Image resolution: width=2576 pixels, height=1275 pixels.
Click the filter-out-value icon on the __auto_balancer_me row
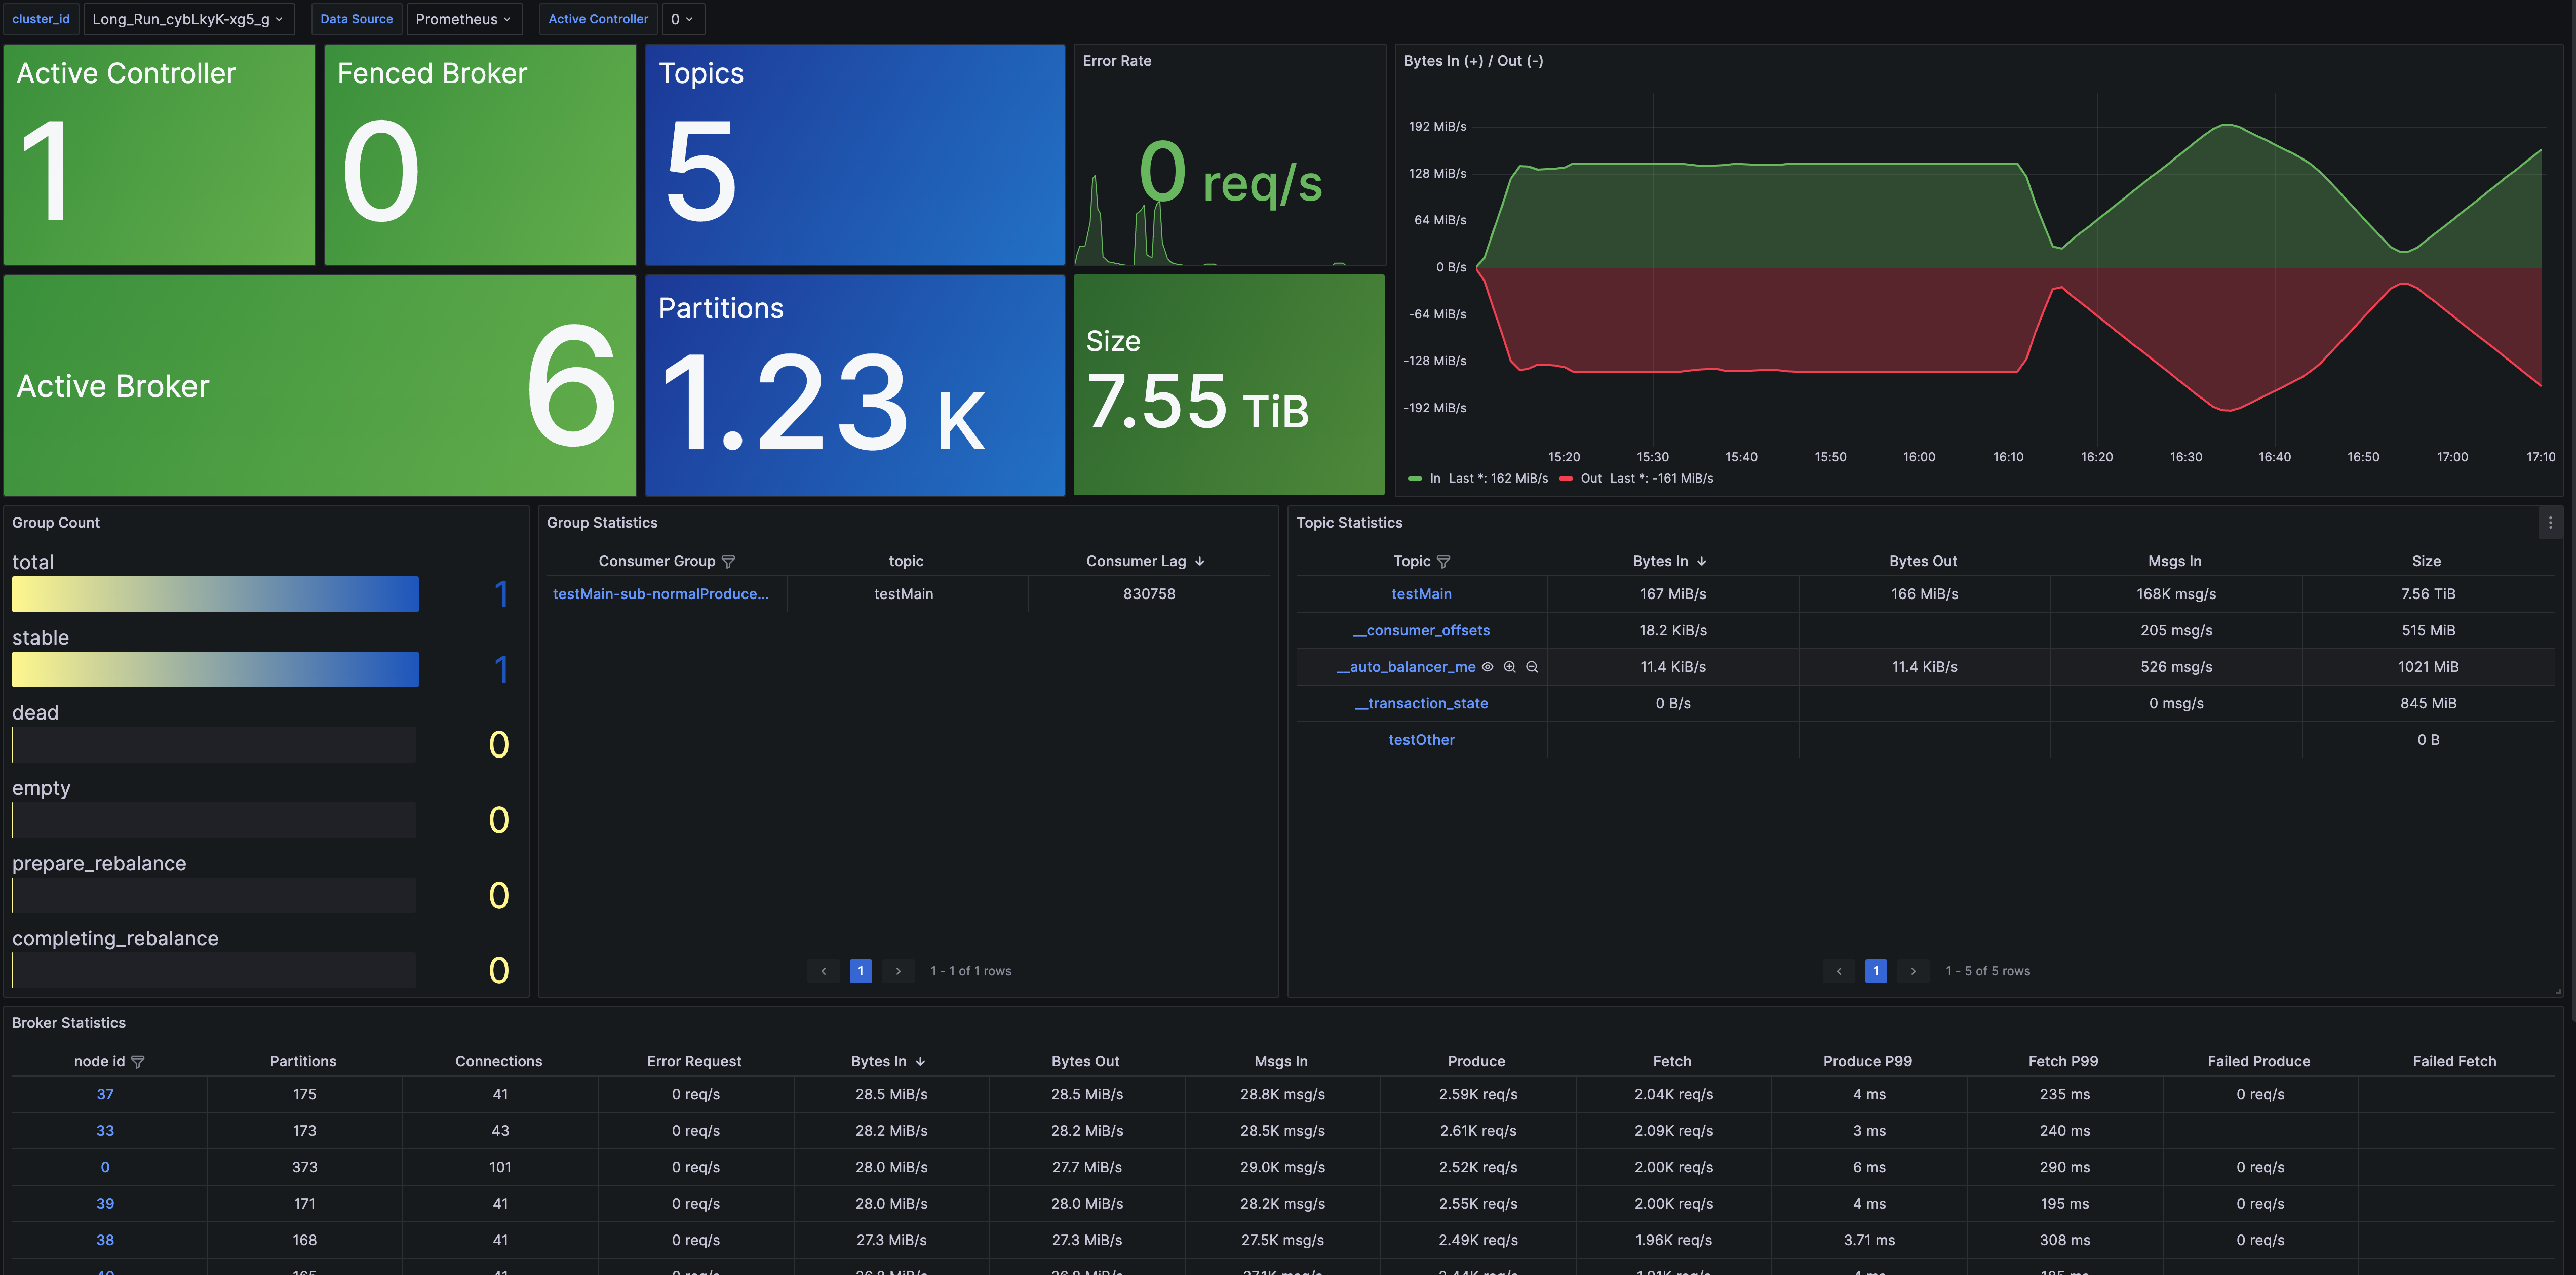click(1532, 667)
